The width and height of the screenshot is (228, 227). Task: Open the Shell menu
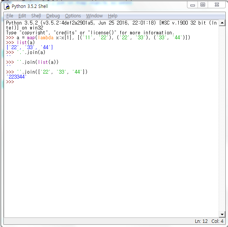coord(36,16)
